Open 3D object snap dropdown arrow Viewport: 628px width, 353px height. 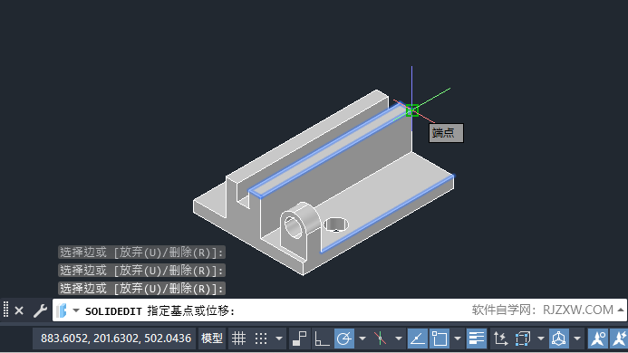point(540,339)
